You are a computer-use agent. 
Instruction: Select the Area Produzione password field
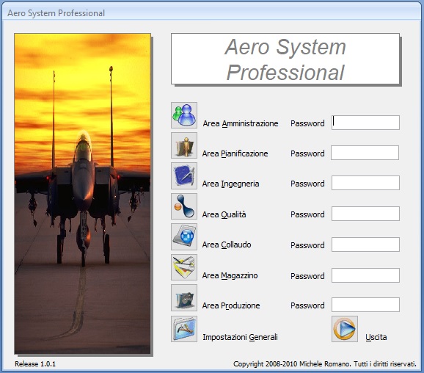[x=365, y=305]
